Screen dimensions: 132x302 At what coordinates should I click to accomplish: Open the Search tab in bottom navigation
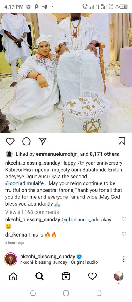click(40, 277)
